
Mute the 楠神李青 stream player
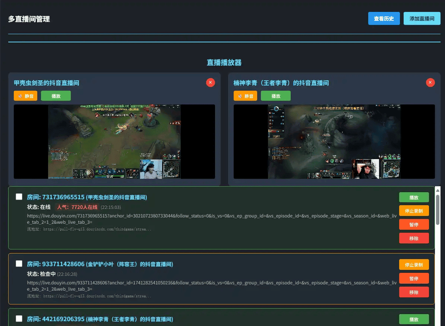click(246, 96)
